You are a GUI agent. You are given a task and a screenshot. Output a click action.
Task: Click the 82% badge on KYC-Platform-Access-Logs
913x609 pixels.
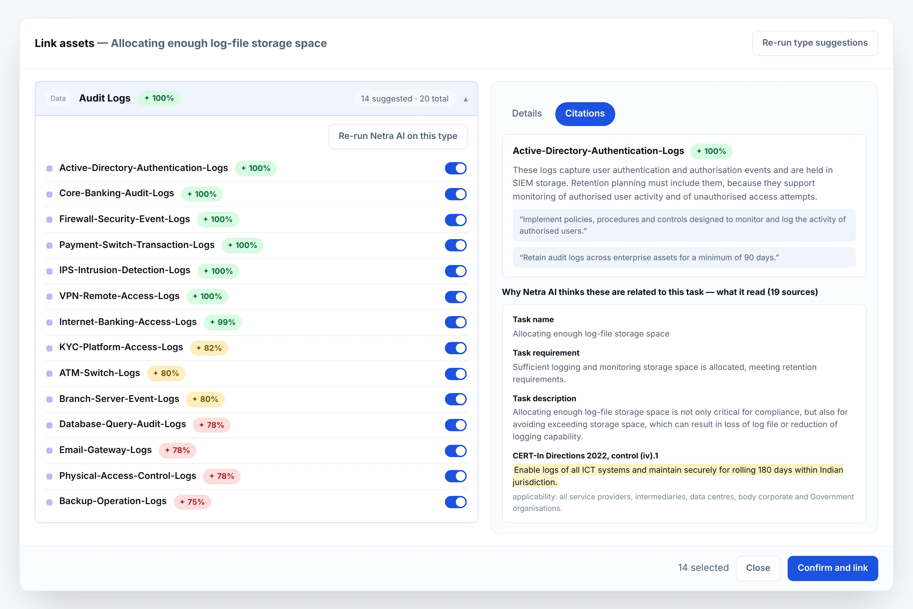coord(209,348)
